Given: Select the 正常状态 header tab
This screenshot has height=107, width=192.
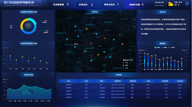Looking at the screenshot, I should click(86, 5).
